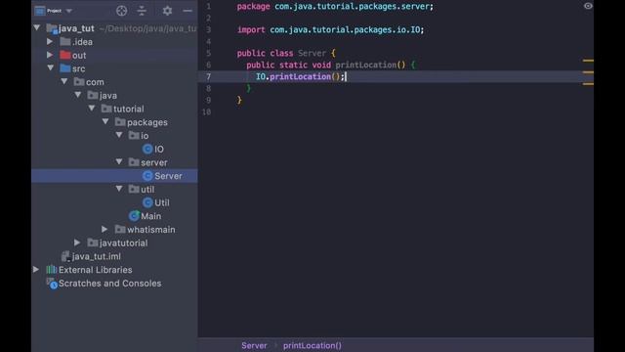Screen dimensions: 625x352
Task: Click Server in the breadcrumb bar
Action: click(254, 345)
